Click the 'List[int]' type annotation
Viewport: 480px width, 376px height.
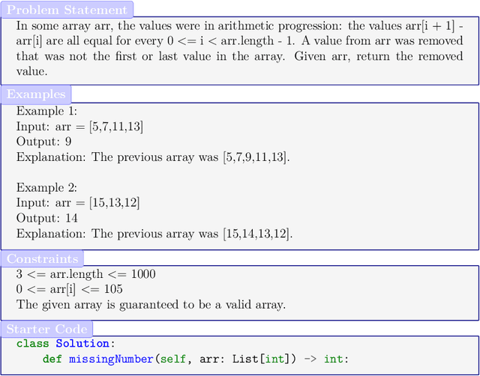point(260,359)
